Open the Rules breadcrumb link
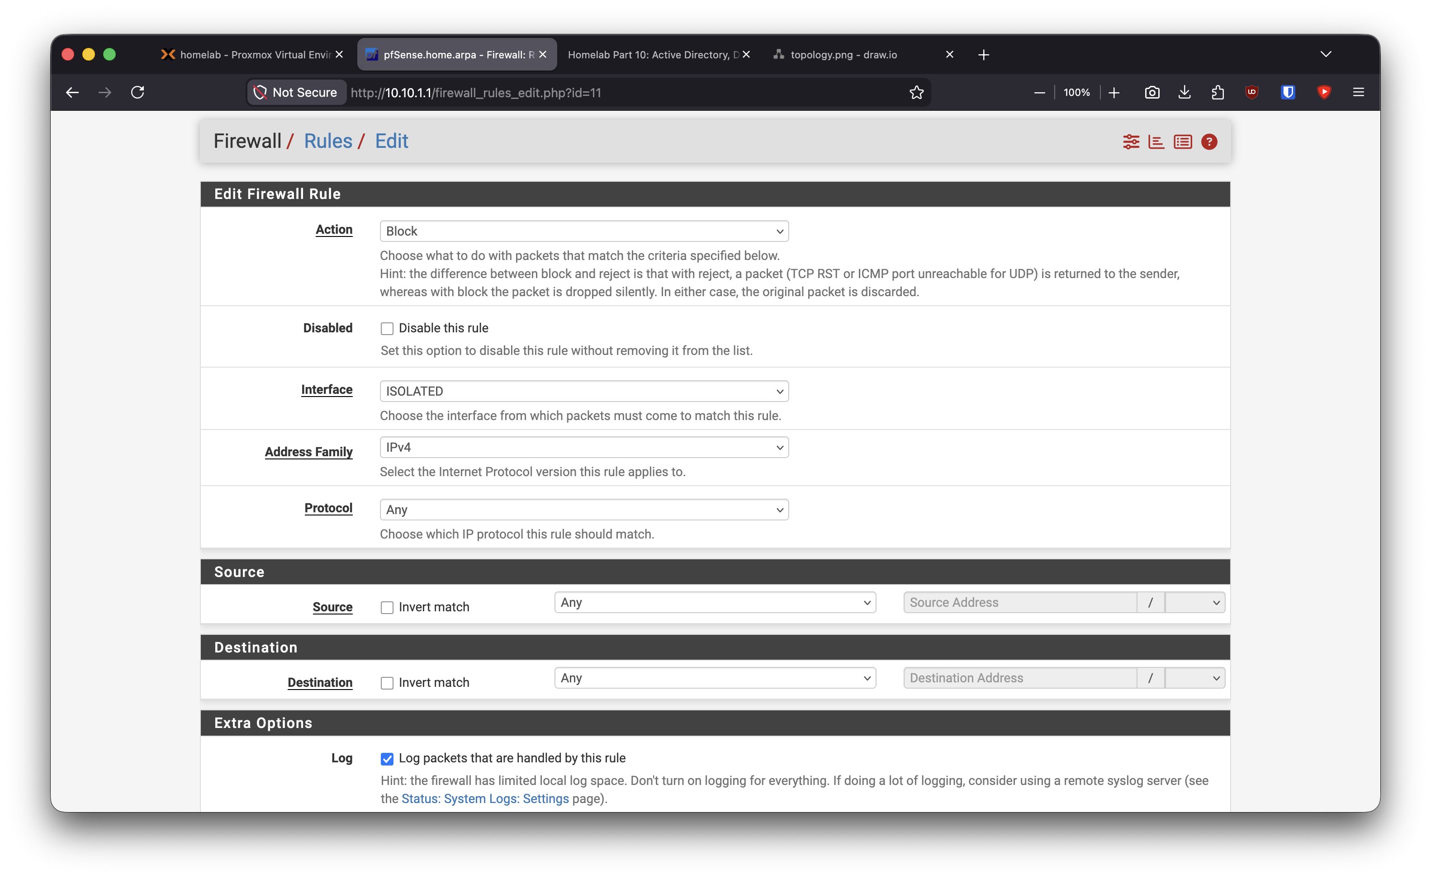This screenshot has width=1431, height=879. coord(328,141)
